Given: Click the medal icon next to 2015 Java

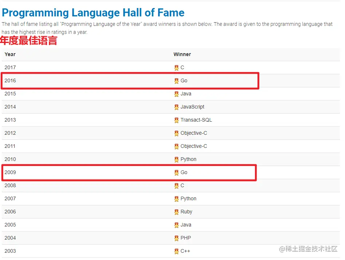Looking at the screenshot, I should click(x=176, y=94).
